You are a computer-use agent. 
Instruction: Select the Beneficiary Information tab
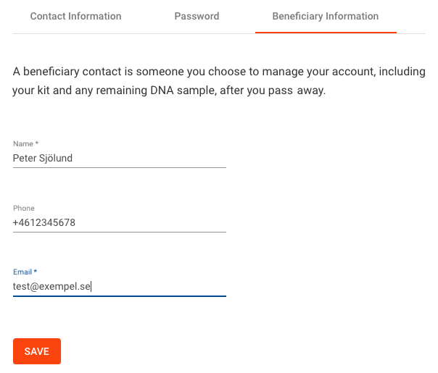point(326,16)
